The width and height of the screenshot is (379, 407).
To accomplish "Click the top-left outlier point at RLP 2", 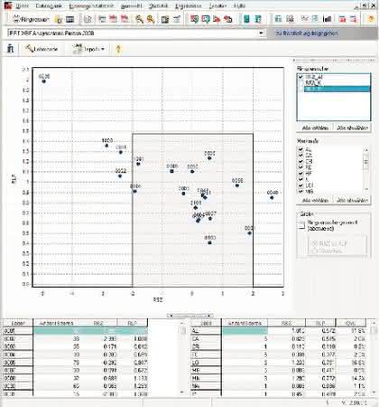I will click(44, 81).
